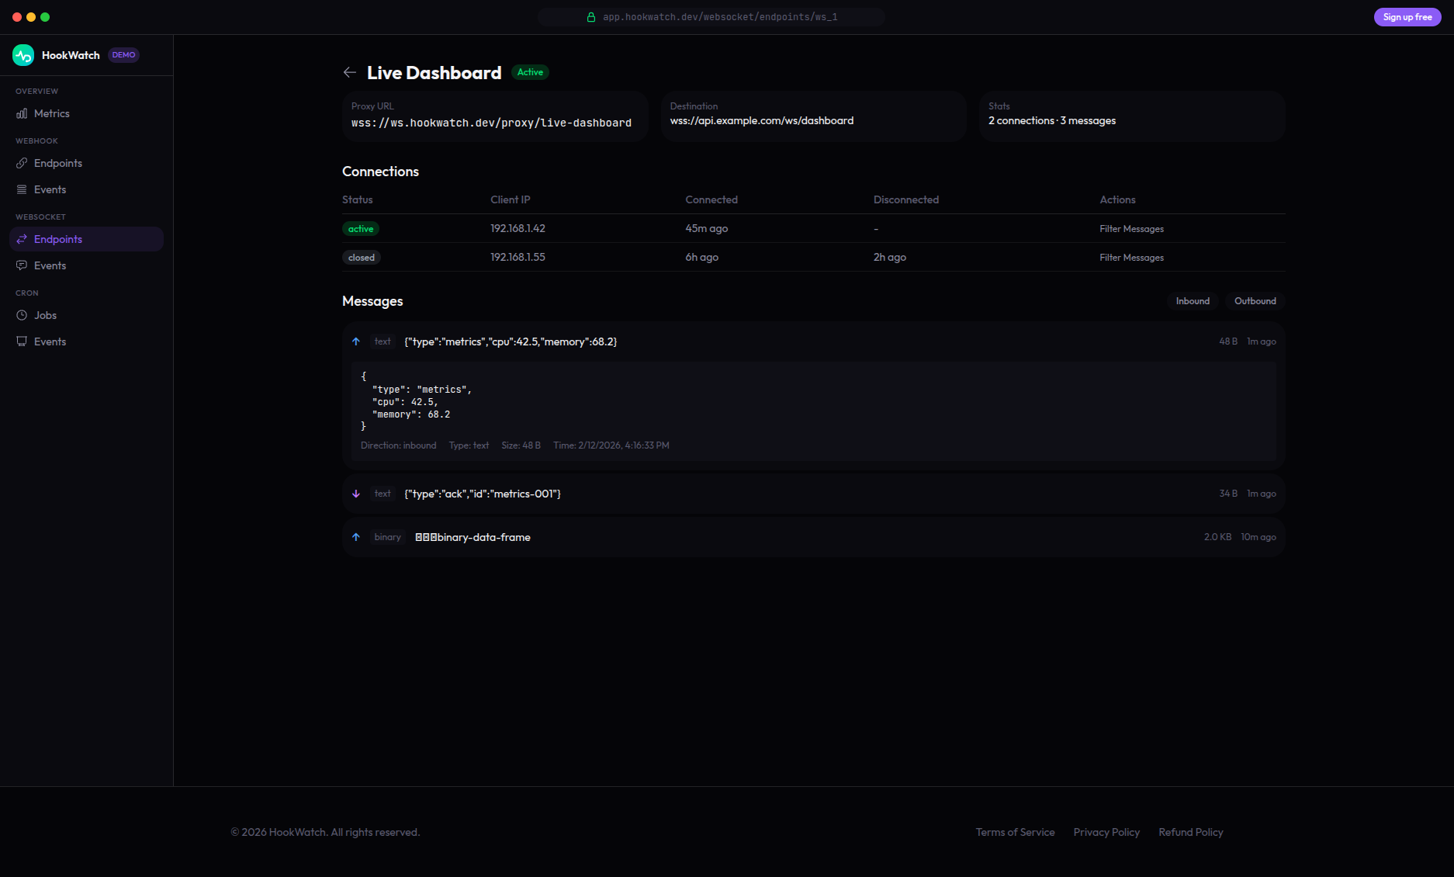Click the Sign up free button
The image size is (1454, 877).
[1406, 16]
